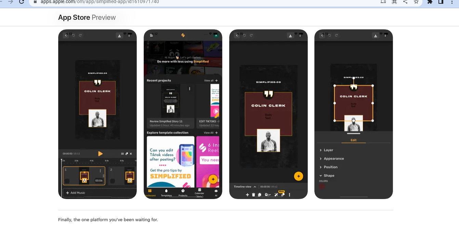
Task: Click the share icon in the address bar
Action: click(x=405, y=2)
